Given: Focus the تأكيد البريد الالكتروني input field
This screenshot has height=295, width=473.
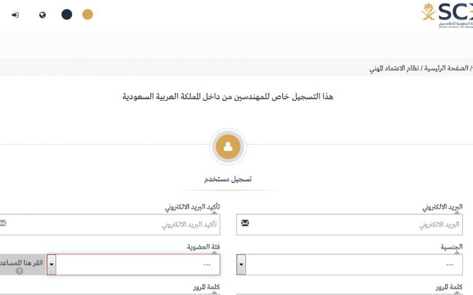Looking at the screenshot, I should pyautogui.click(x=110, y=225).
